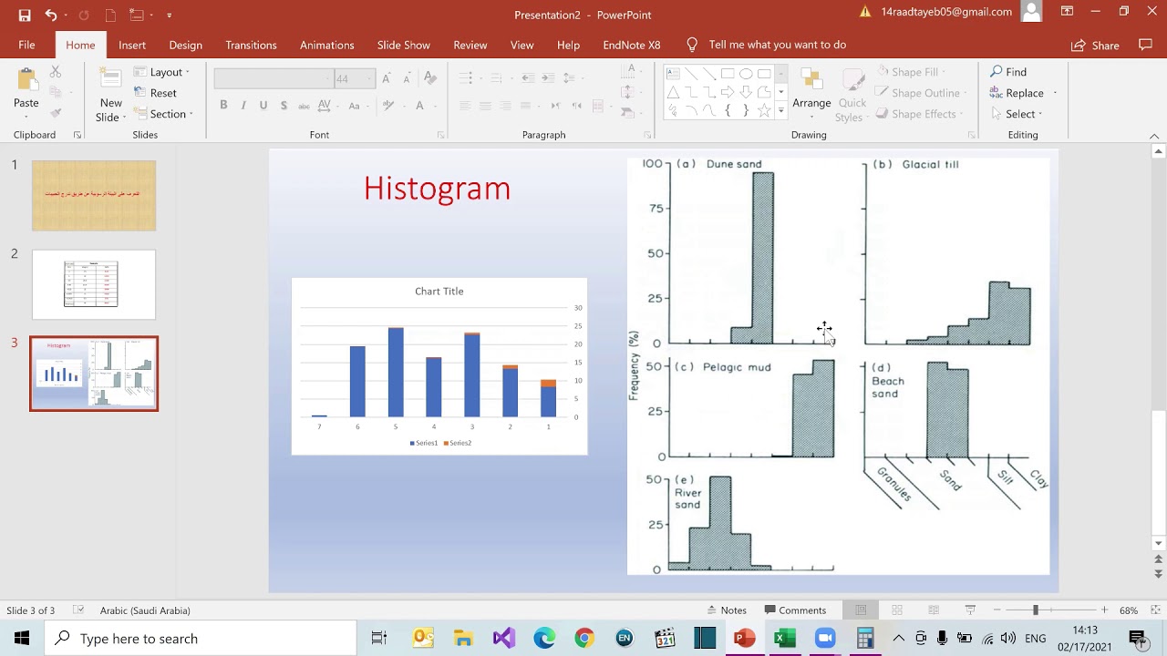Toggle Underline formatting

263,106
